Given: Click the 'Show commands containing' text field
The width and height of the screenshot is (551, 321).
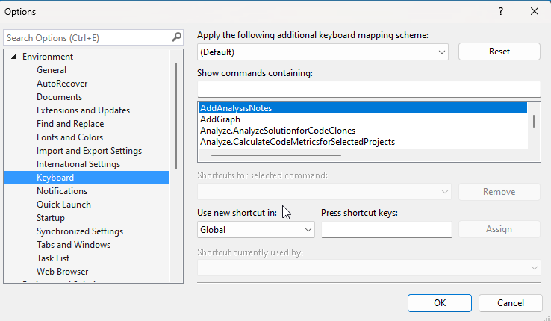Looking at the screenshot, I should coord(368,89).
